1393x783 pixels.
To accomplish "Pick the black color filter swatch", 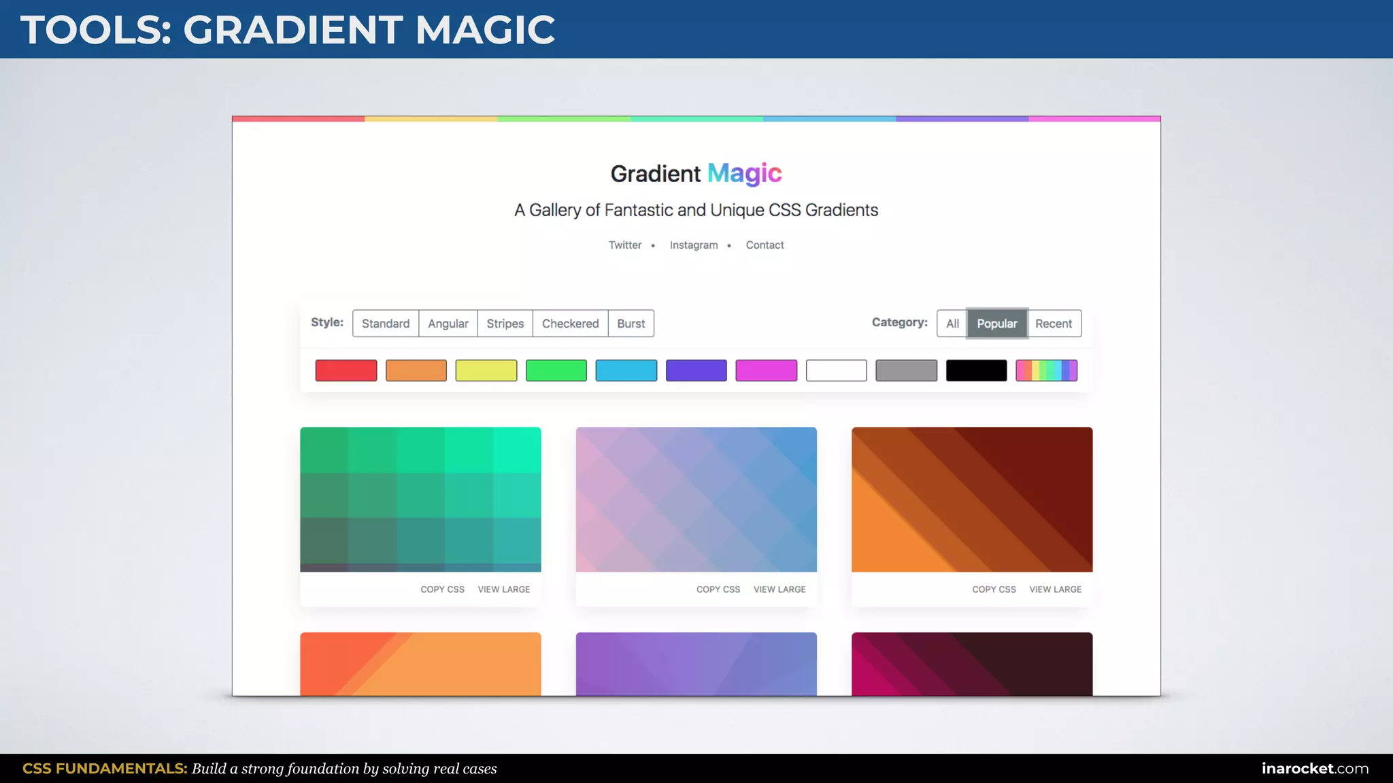I will 976,370.
